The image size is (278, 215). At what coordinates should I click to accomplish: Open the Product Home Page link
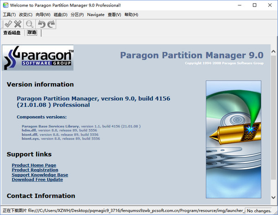[x=34, y=165]
